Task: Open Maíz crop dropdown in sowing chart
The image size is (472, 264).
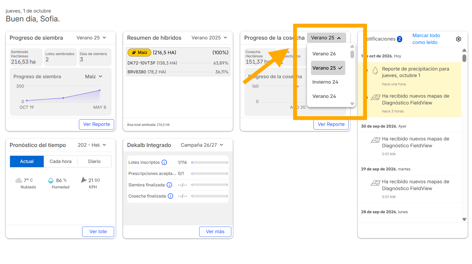Action: (x=94, y=76)
